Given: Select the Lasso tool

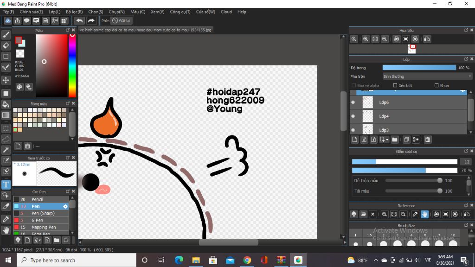Looking at the screenshot, I should [x=6, y=139].
